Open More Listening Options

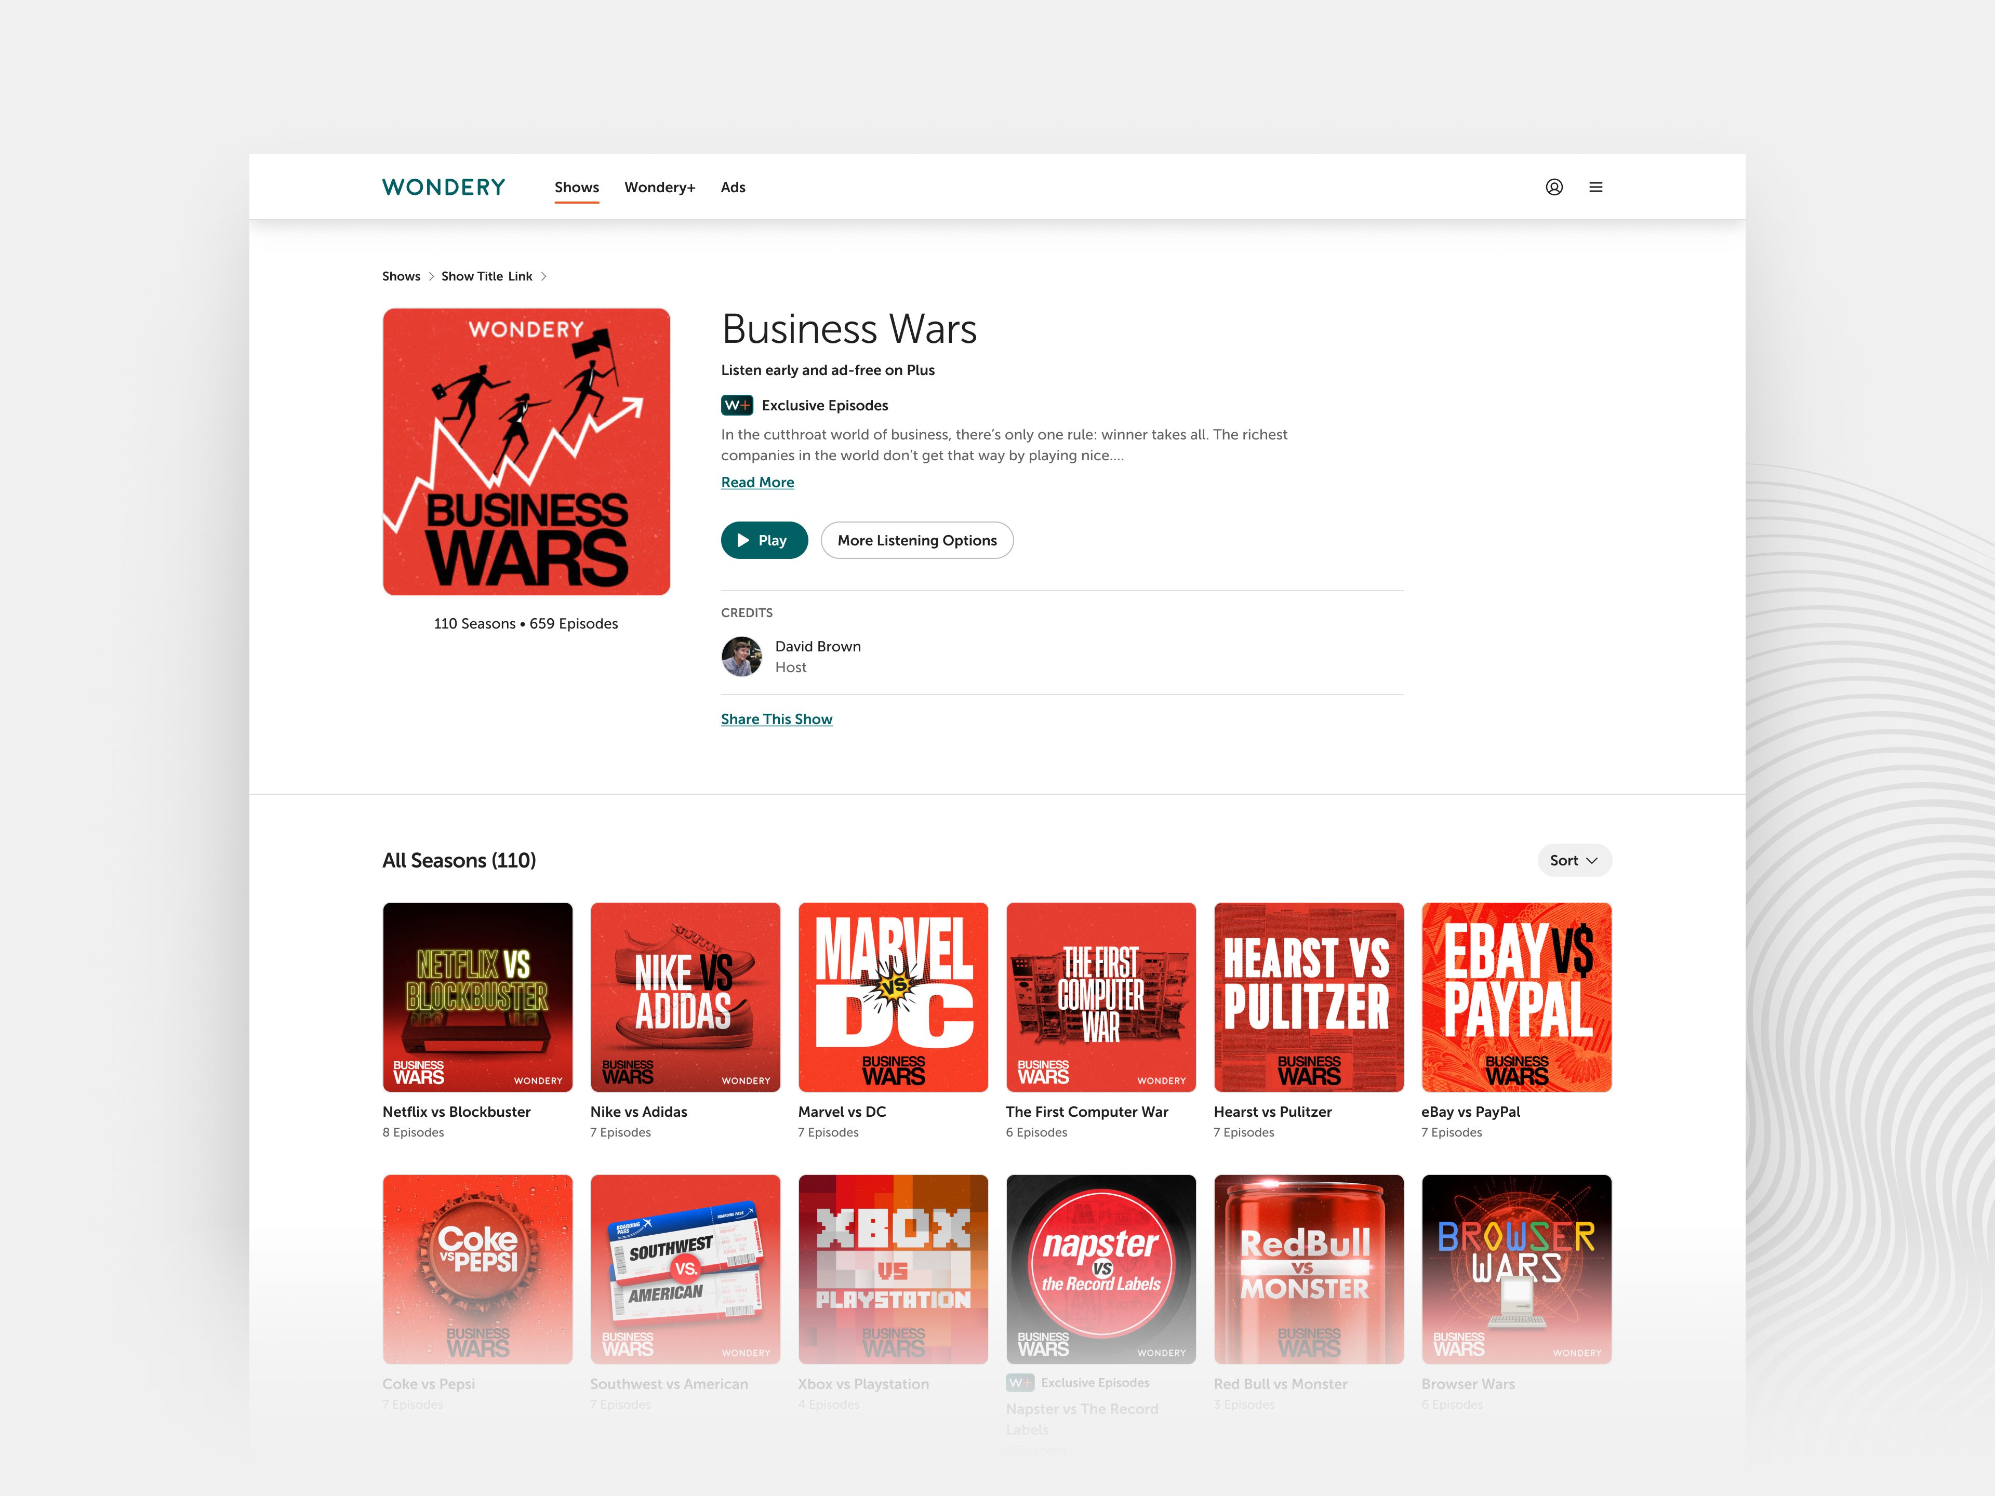(x=916, y=540)
